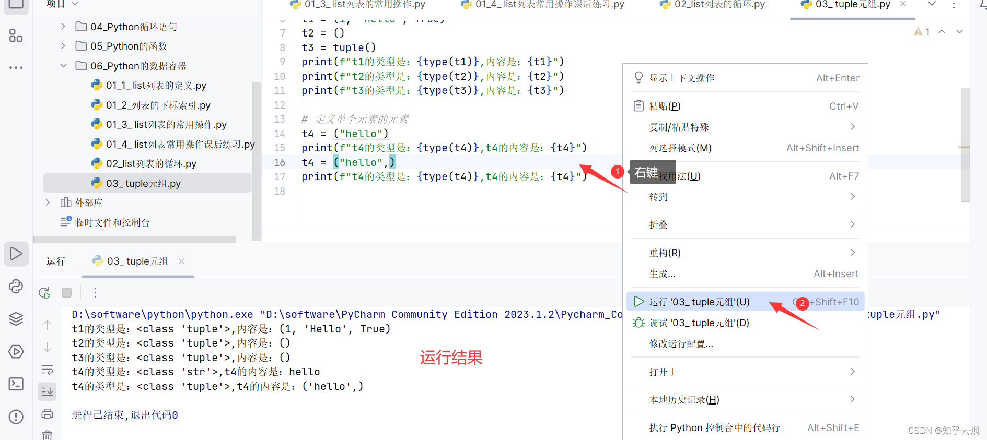Viewport: 987px width, 440px height.
Task: Choose 执行 Python 控制台中的代码行
Action: click(745, 427)
